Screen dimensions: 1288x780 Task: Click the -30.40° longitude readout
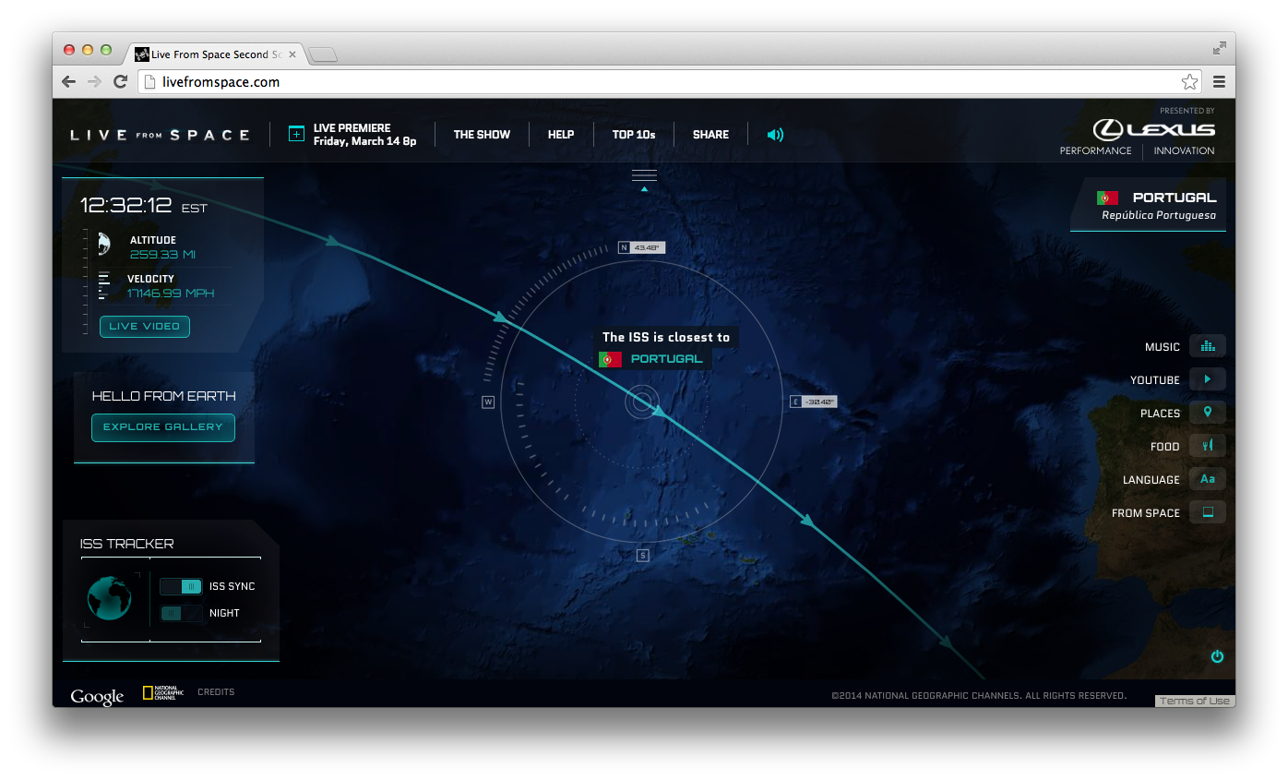point(819,402)
